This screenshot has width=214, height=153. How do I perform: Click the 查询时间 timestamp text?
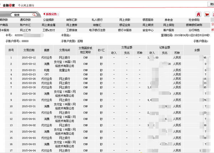[x=185, y=35]
